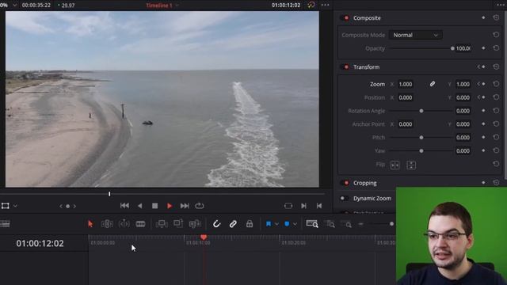
Task: Open the Transform overlay mode dropdown arrow
Action: tap(15, 206)
